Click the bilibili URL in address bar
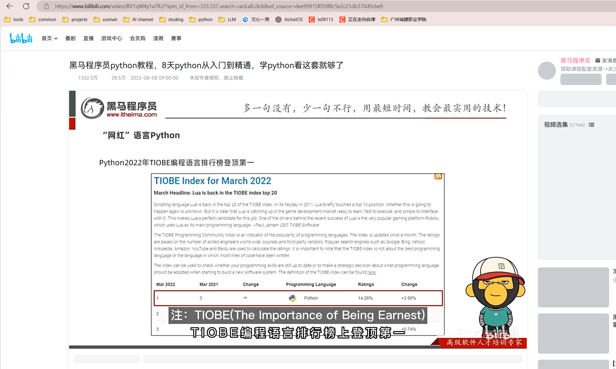The image size is (616, 369). 219,6
